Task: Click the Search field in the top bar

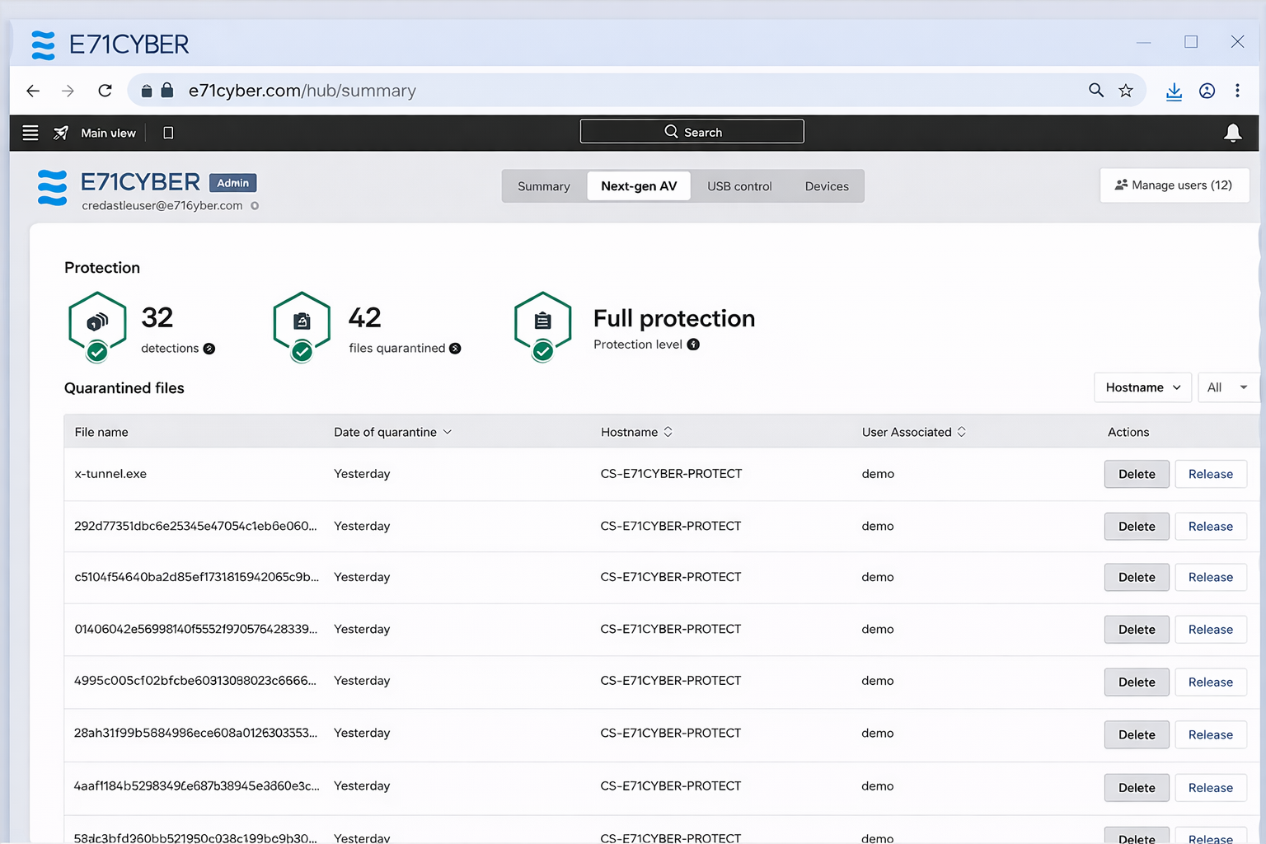Action: tap(692, 132)
